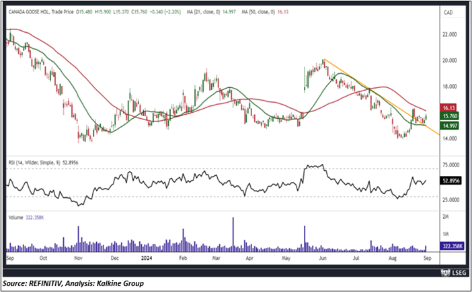Click the 20.000 price axis label
This screenshot has height=292, width=472.
click(450, 60)
